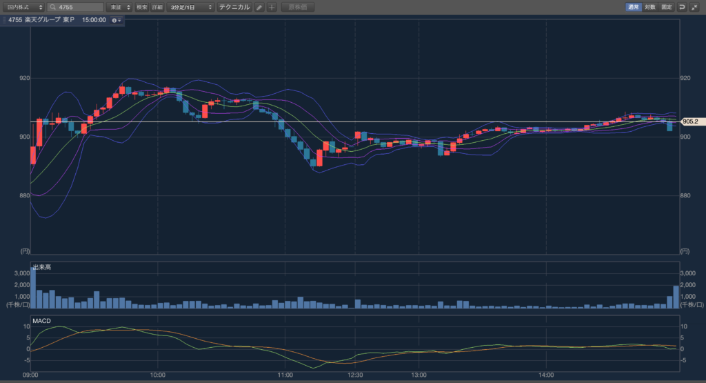Click the last tall closing volume bar
706x383 pixels.
(676, 297)
